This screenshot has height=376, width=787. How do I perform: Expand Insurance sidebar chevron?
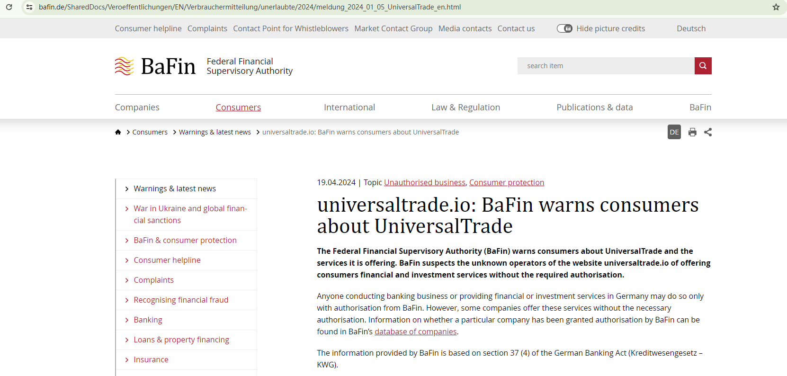click(x=127, y=360)
